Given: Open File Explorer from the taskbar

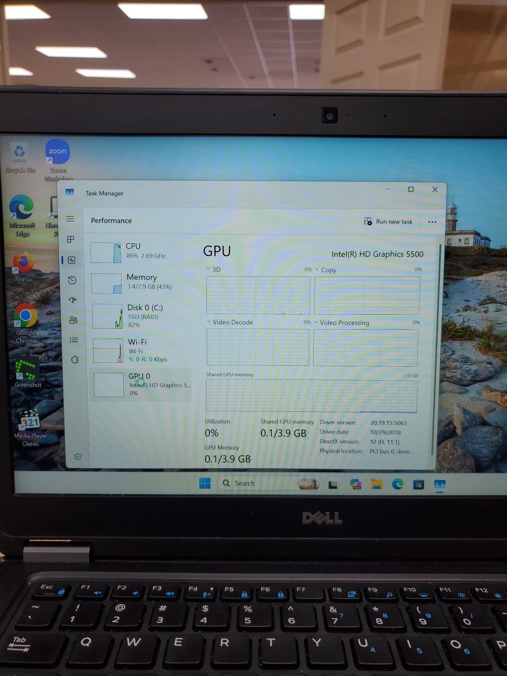Looking at the screenshot, I should 376,484.
